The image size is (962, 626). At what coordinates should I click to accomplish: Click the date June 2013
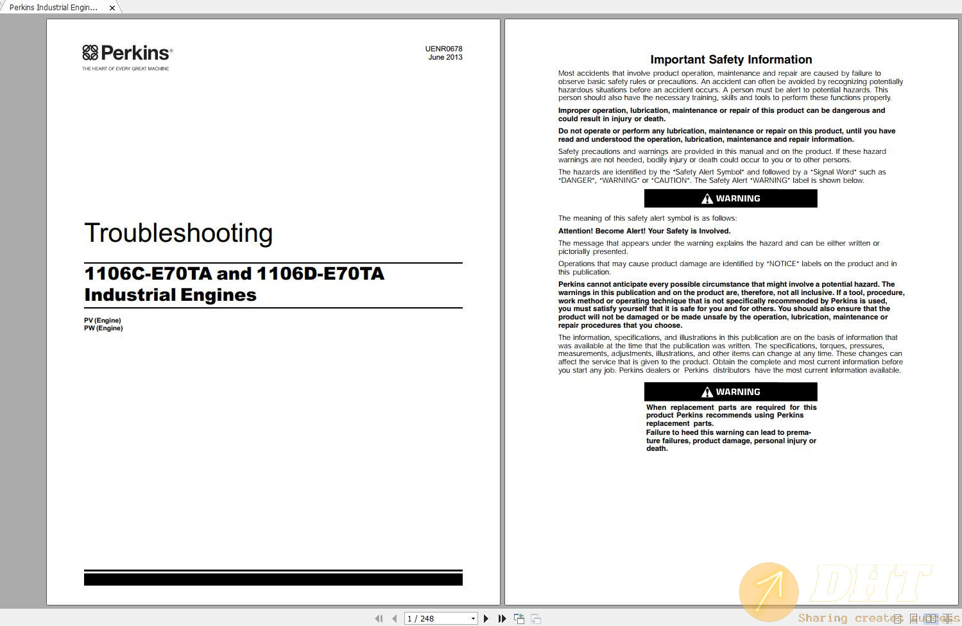(445, 57)
